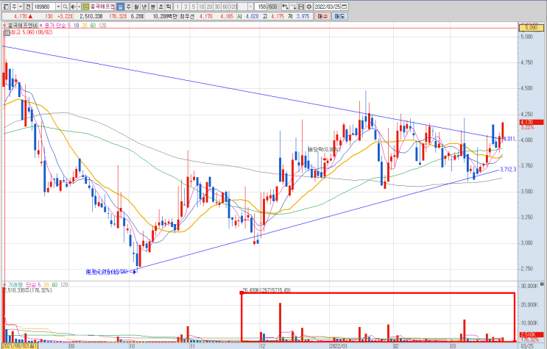The image size is (547, 349).
Task: Select the MA 60 legend value
Action: (x=93, y=26)
